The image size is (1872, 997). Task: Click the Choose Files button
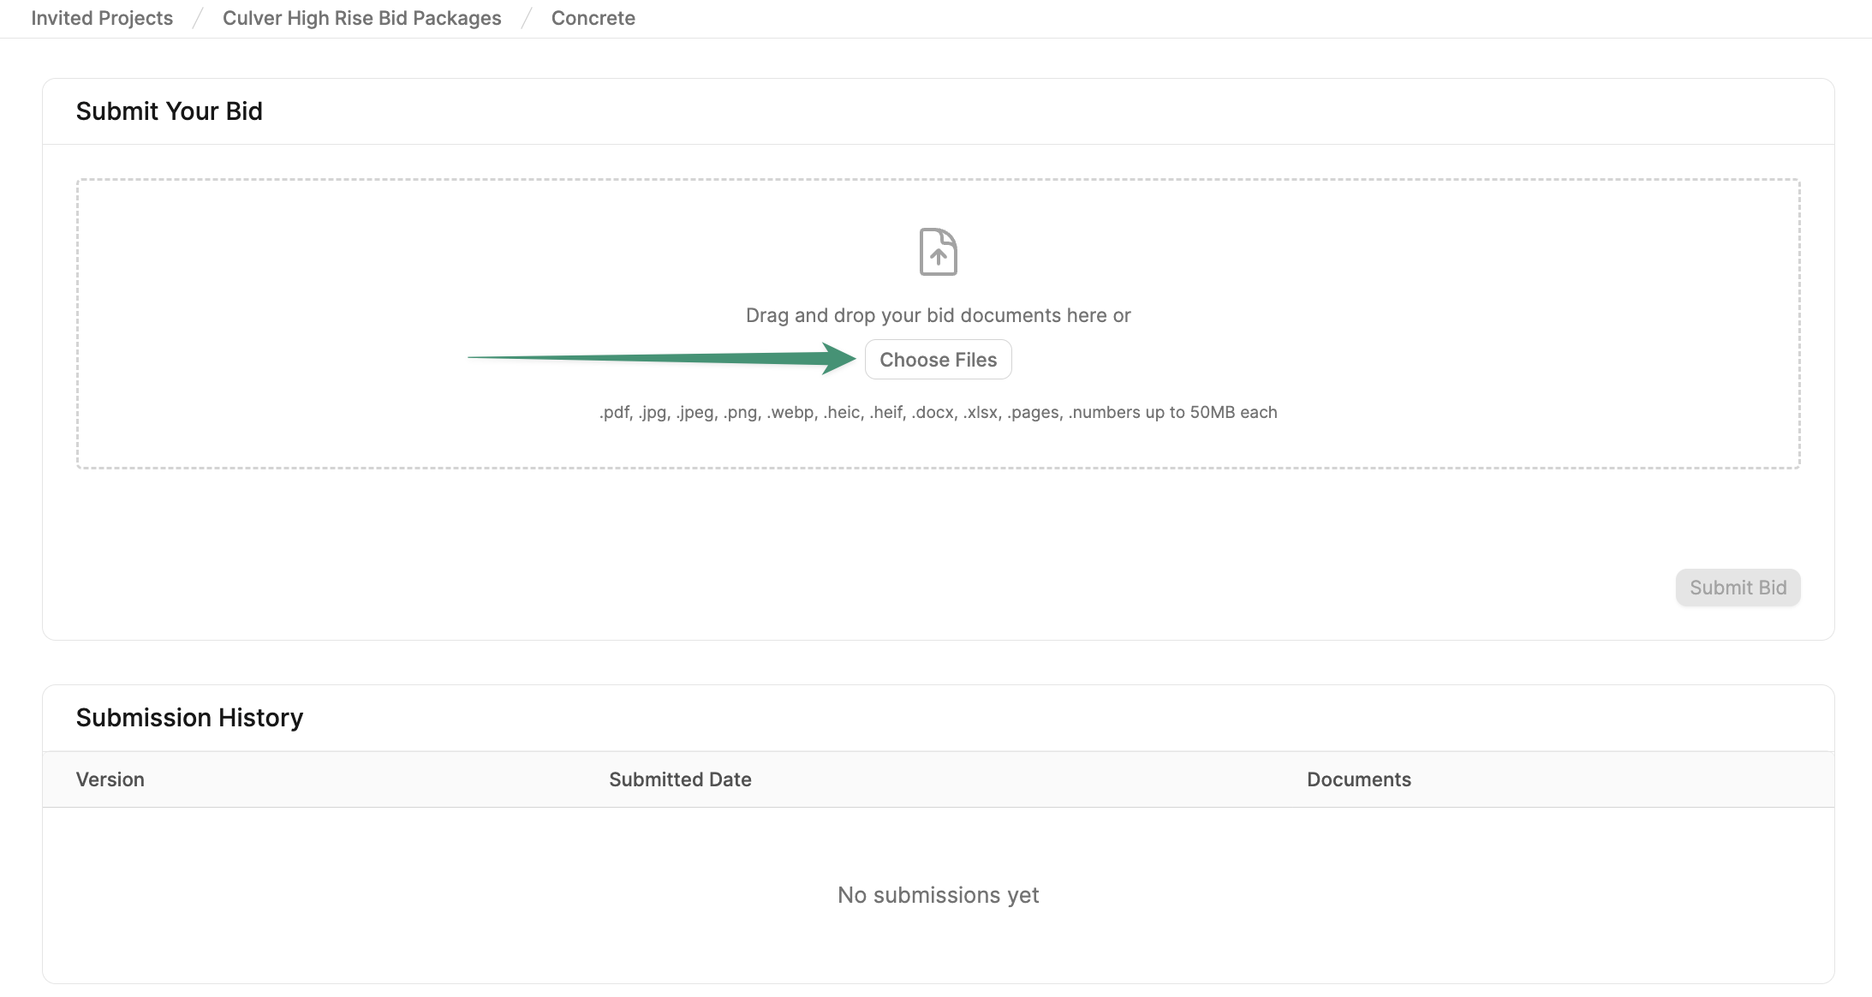(x=938, y=360)
